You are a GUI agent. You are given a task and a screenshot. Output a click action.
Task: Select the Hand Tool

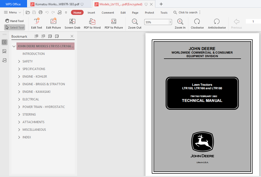pos(14,21)
